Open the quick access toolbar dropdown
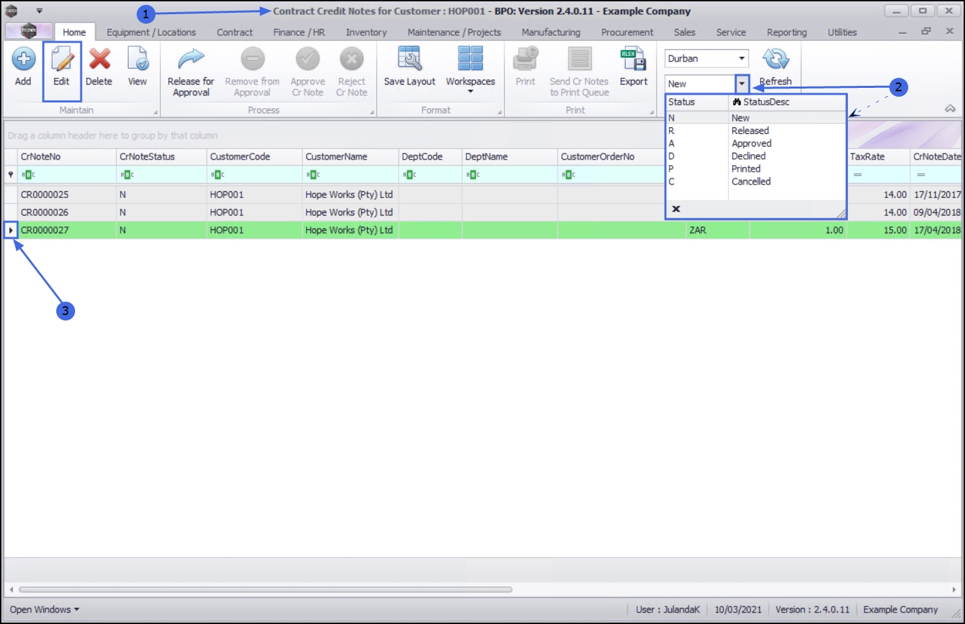965x624 pixels. coord(39,11)
